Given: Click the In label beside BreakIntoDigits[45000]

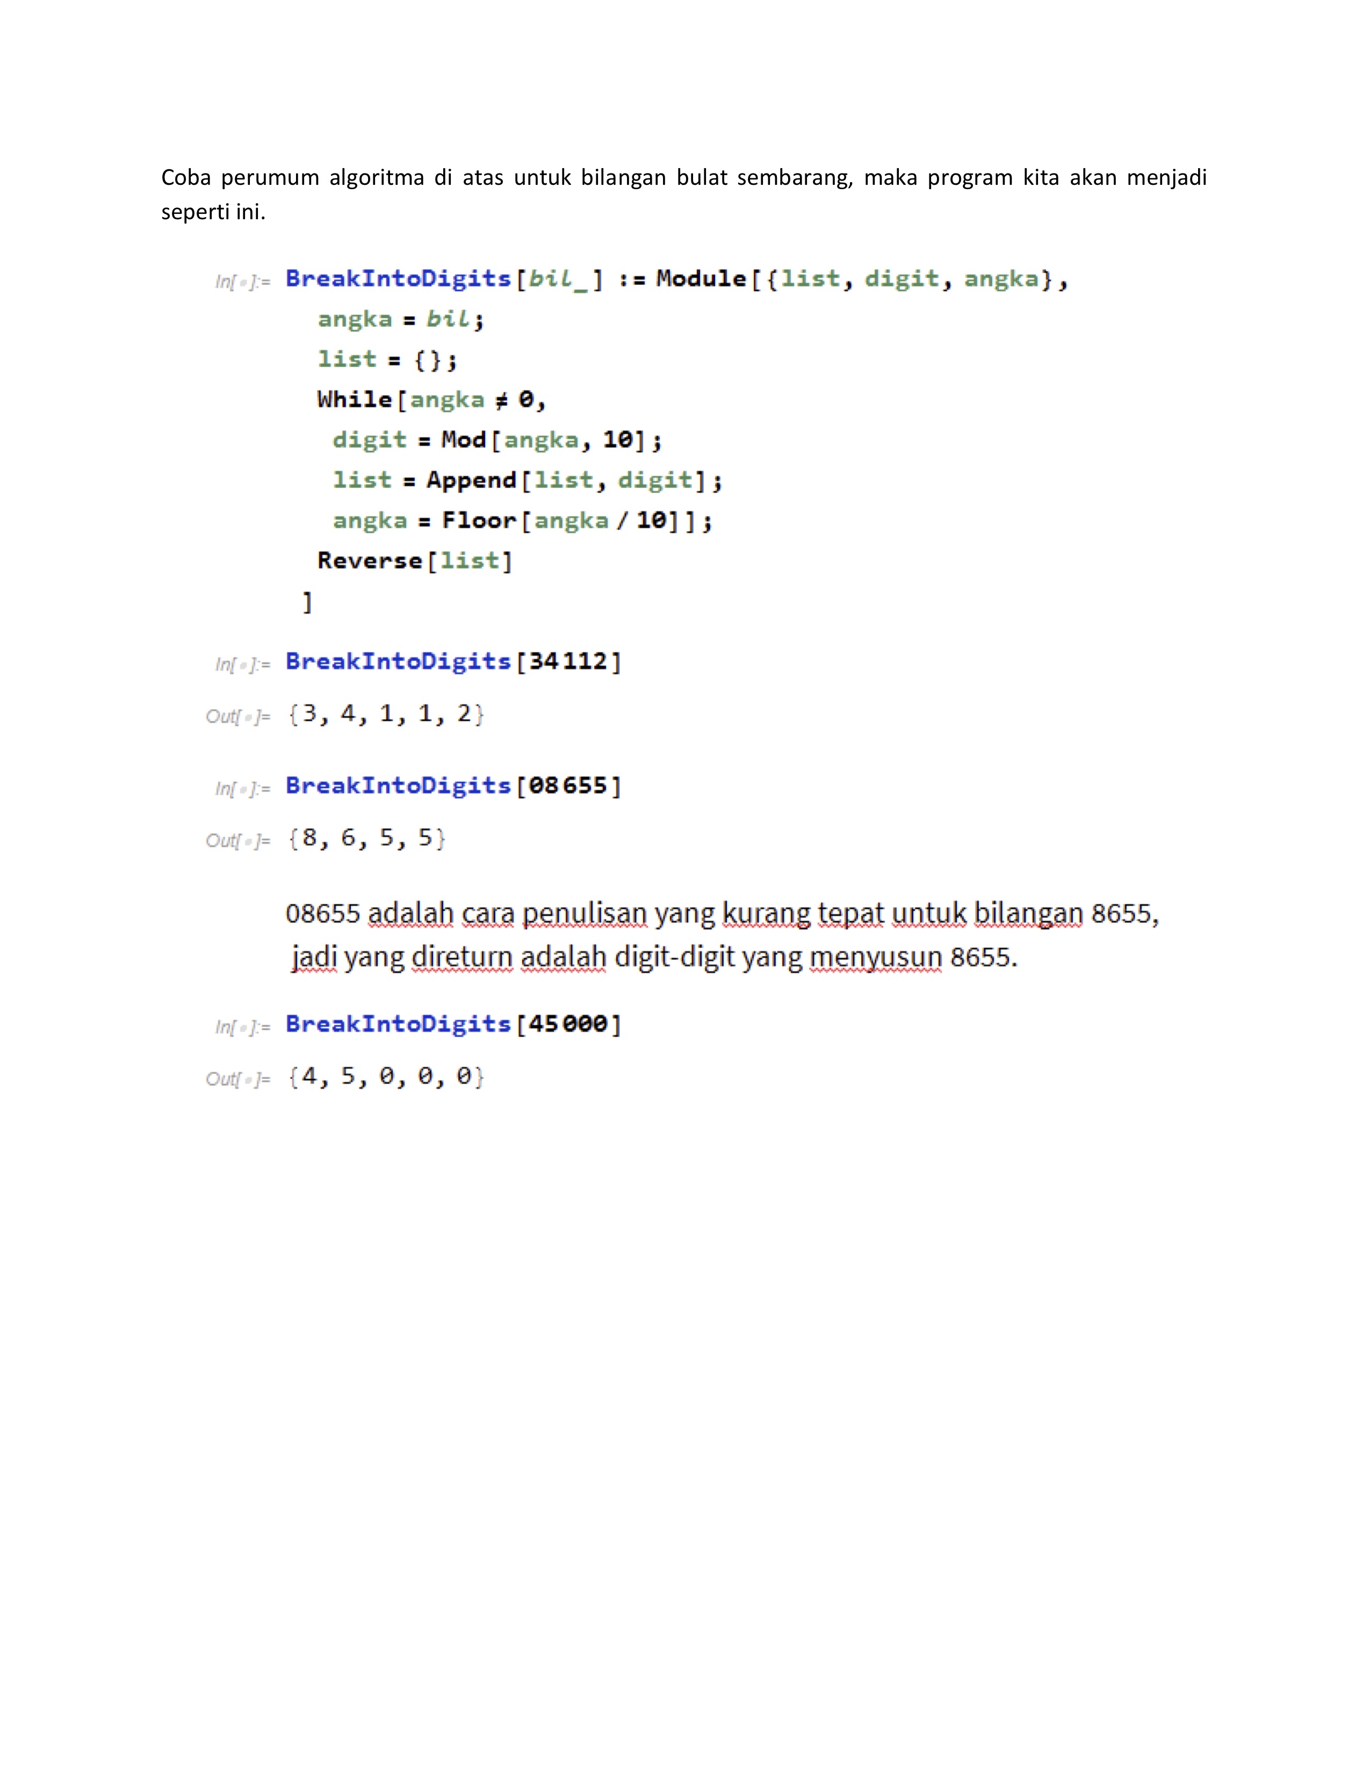Looking at the screenshot, I should [243, 1028].
